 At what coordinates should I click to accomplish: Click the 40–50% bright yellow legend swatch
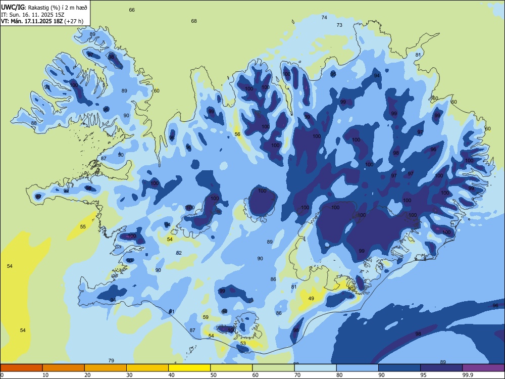click(x=189, y=368)
